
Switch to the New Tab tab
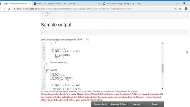coord(84,4)
